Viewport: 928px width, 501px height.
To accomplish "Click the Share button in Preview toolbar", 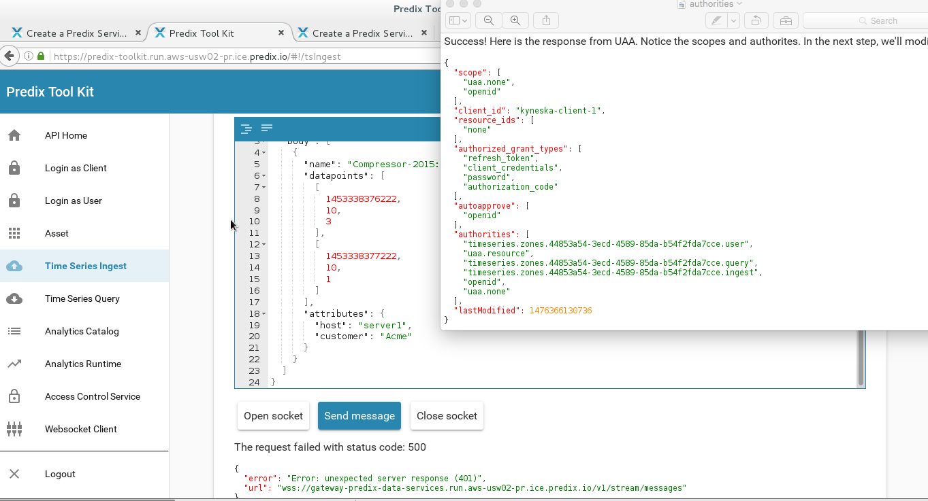I will pos(546,20).
